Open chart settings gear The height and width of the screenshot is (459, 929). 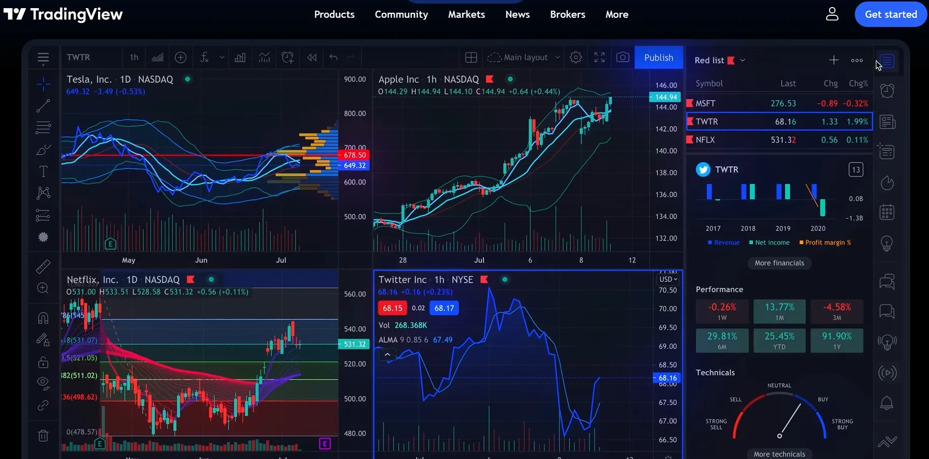pyautogui.click(x=575, y=57)
